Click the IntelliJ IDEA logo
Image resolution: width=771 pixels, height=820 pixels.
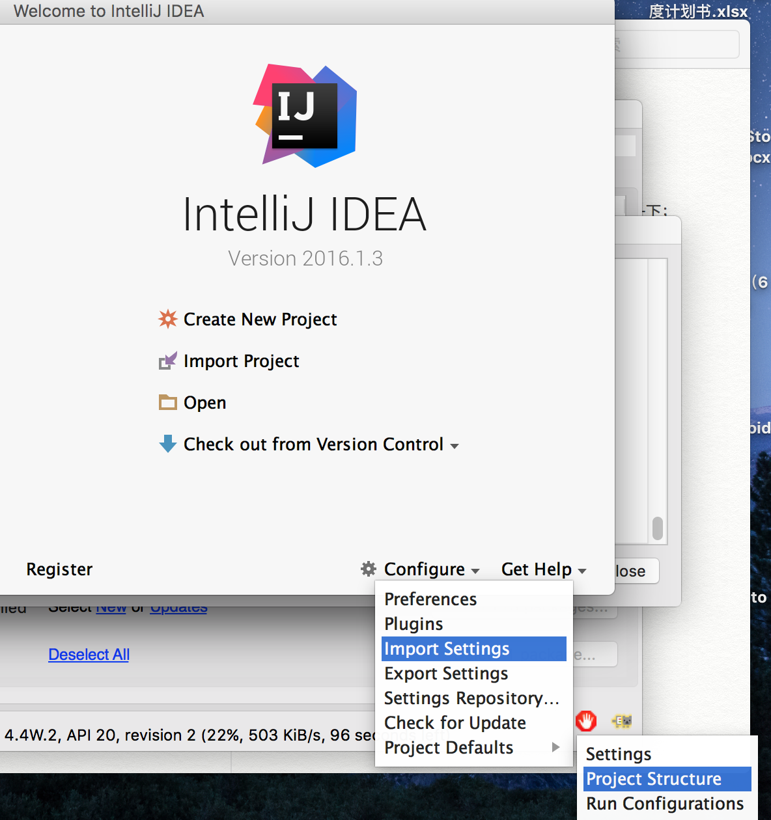click(x=305, y=115)
